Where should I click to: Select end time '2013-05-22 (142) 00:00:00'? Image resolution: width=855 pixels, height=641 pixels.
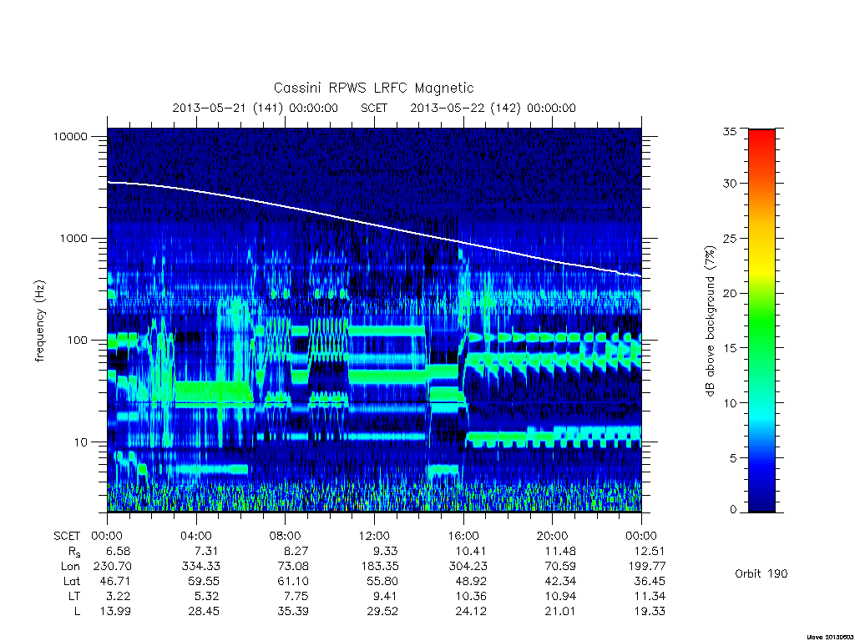click(493, 108)
